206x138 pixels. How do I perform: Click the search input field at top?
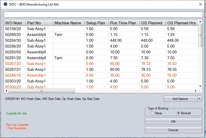coord(103,15)
